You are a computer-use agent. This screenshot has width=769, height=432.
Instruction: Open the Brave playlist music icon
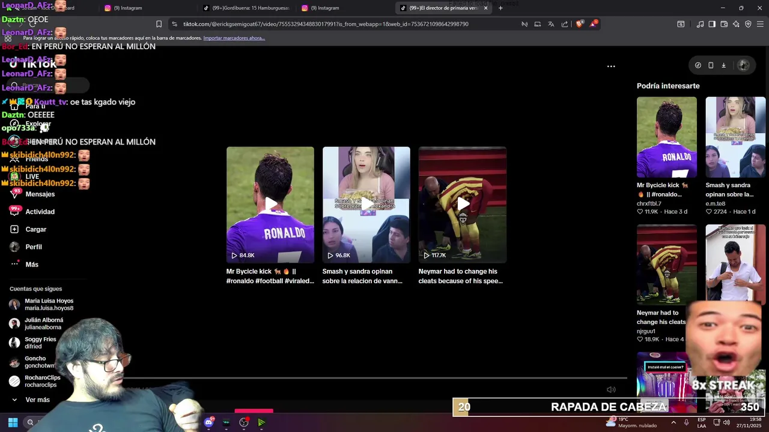tap(700, 24)
